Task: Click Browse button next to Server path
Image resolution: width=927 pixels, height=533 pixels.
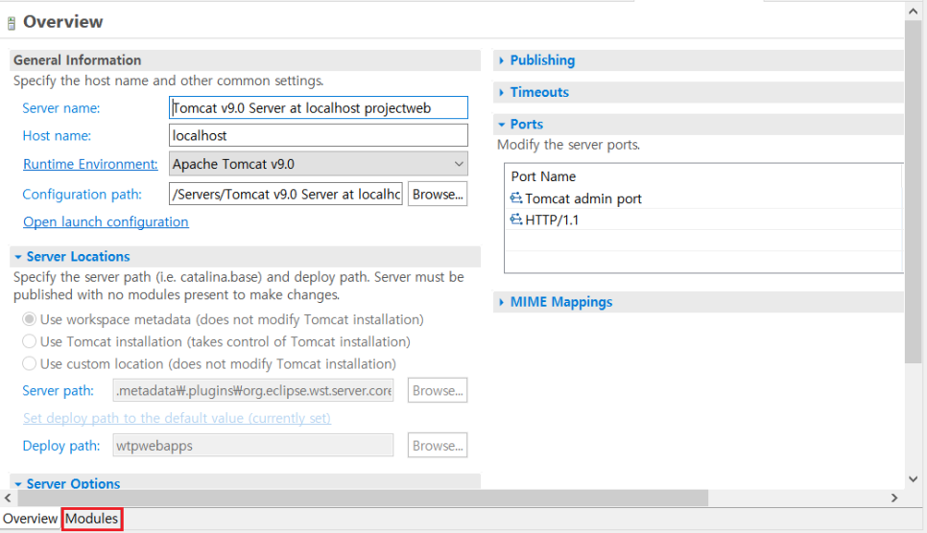Action: click(438, 390)
